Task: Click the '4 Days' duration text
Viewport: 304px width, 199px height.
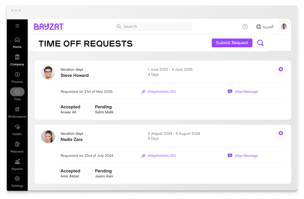Action: [x=153, y=75]
